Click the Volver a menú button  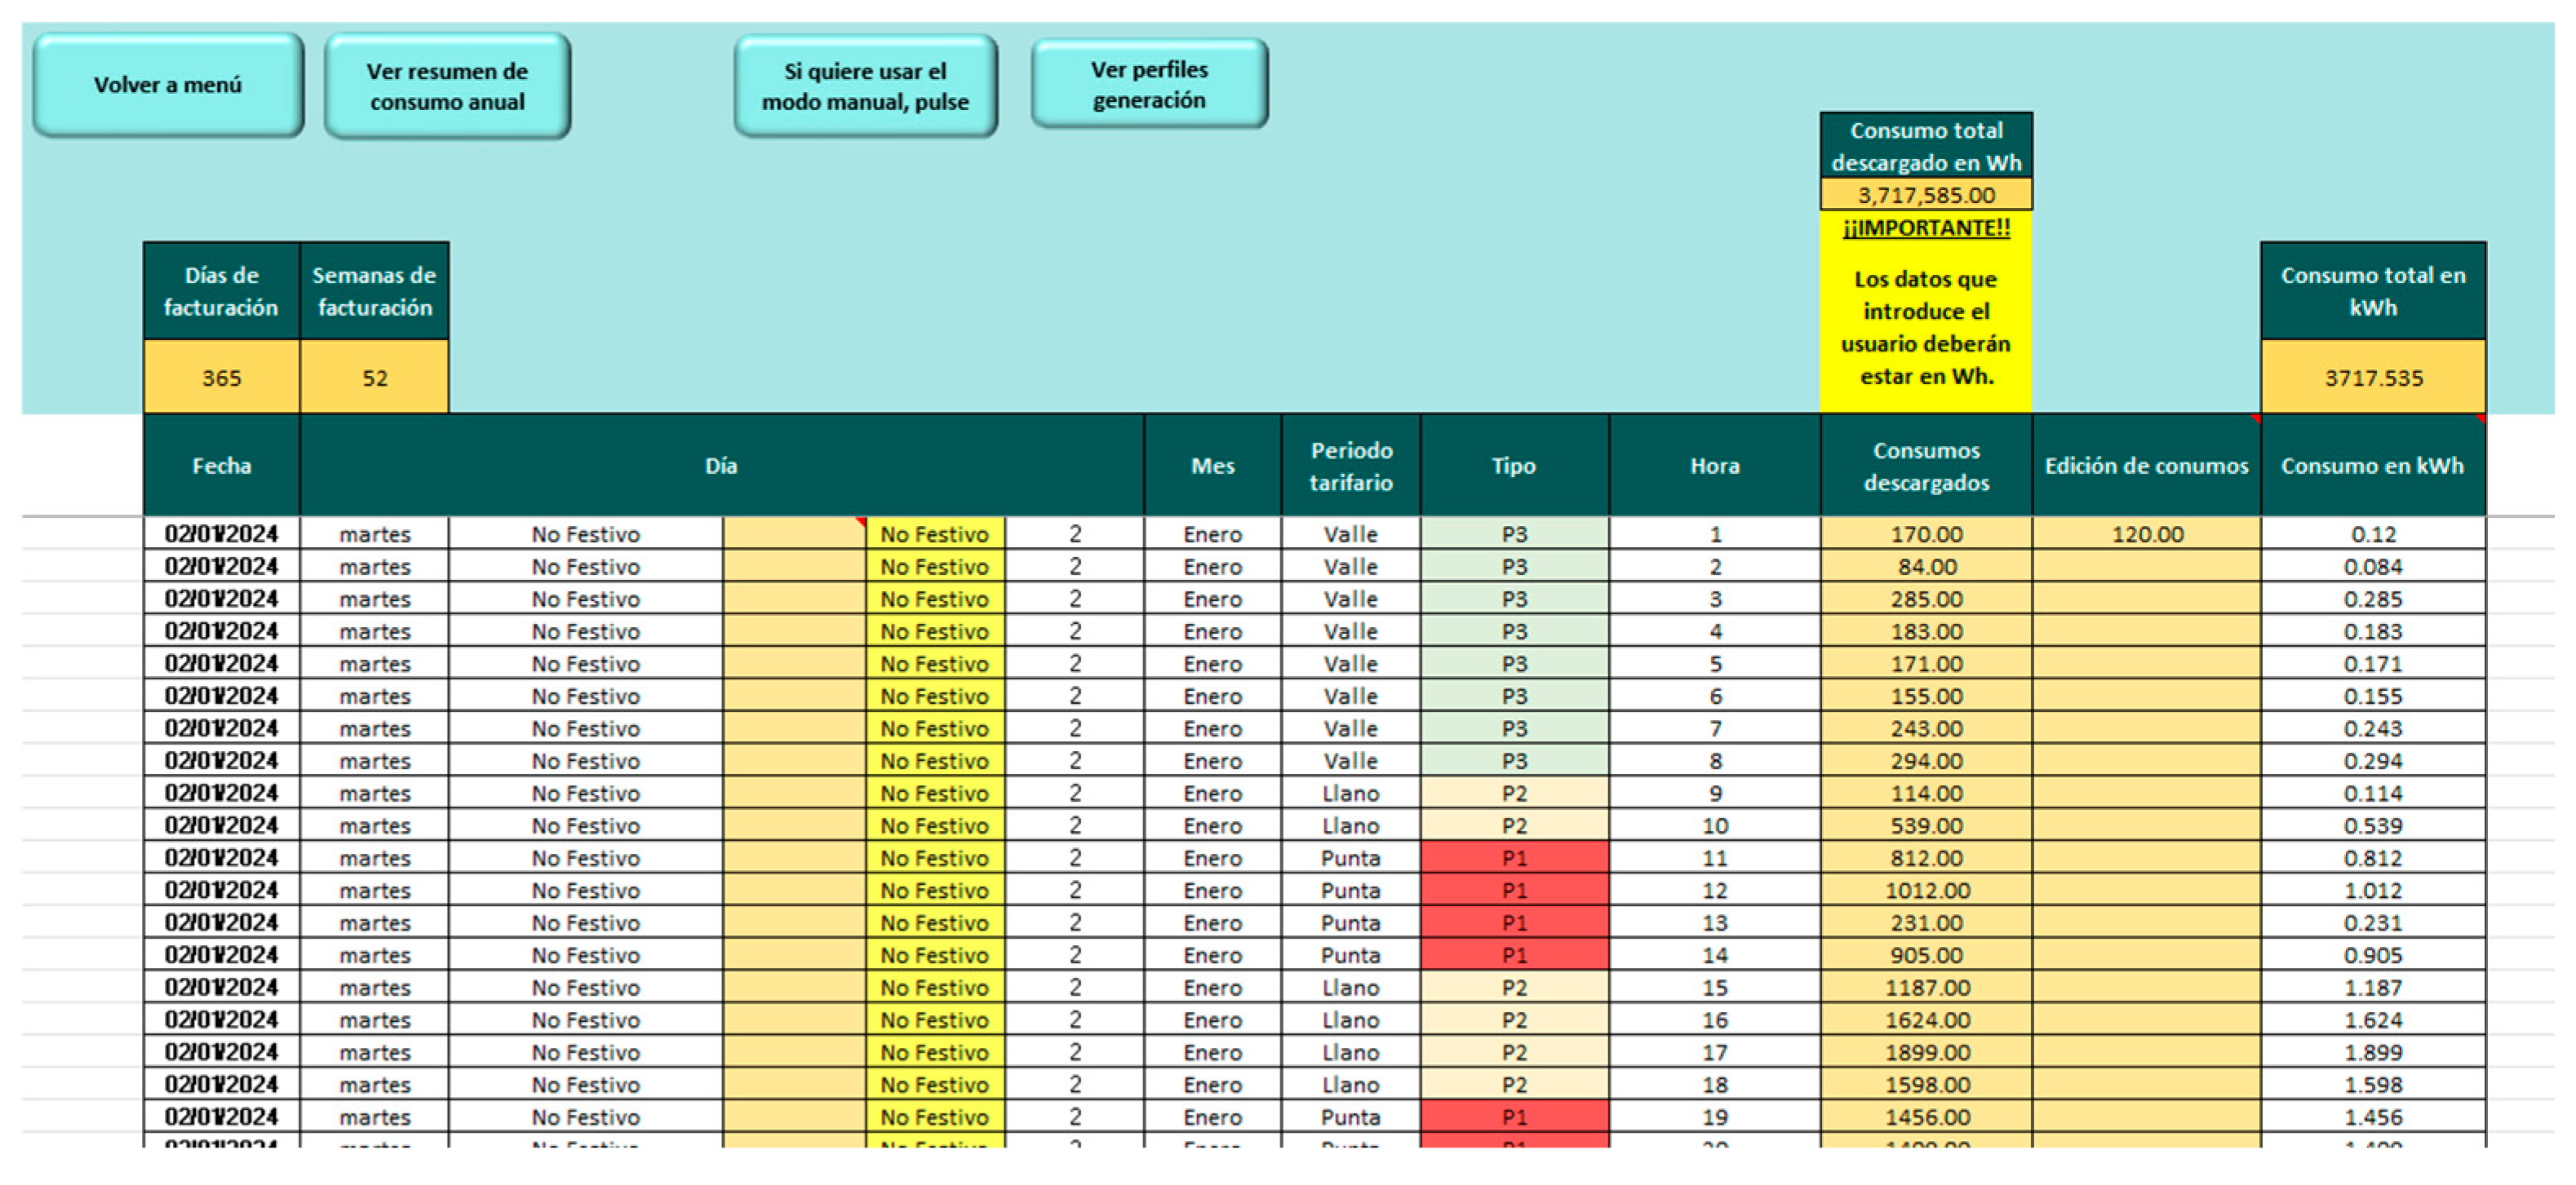coord(167,85)
